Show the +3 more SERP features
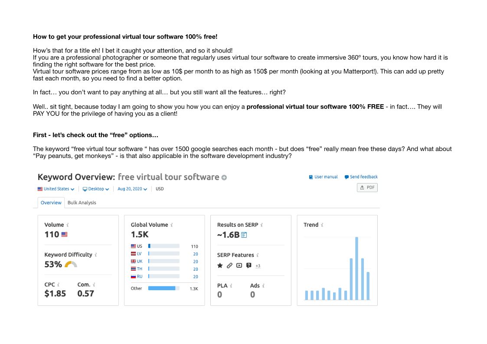Screen dimensions: 487x344 258,266
